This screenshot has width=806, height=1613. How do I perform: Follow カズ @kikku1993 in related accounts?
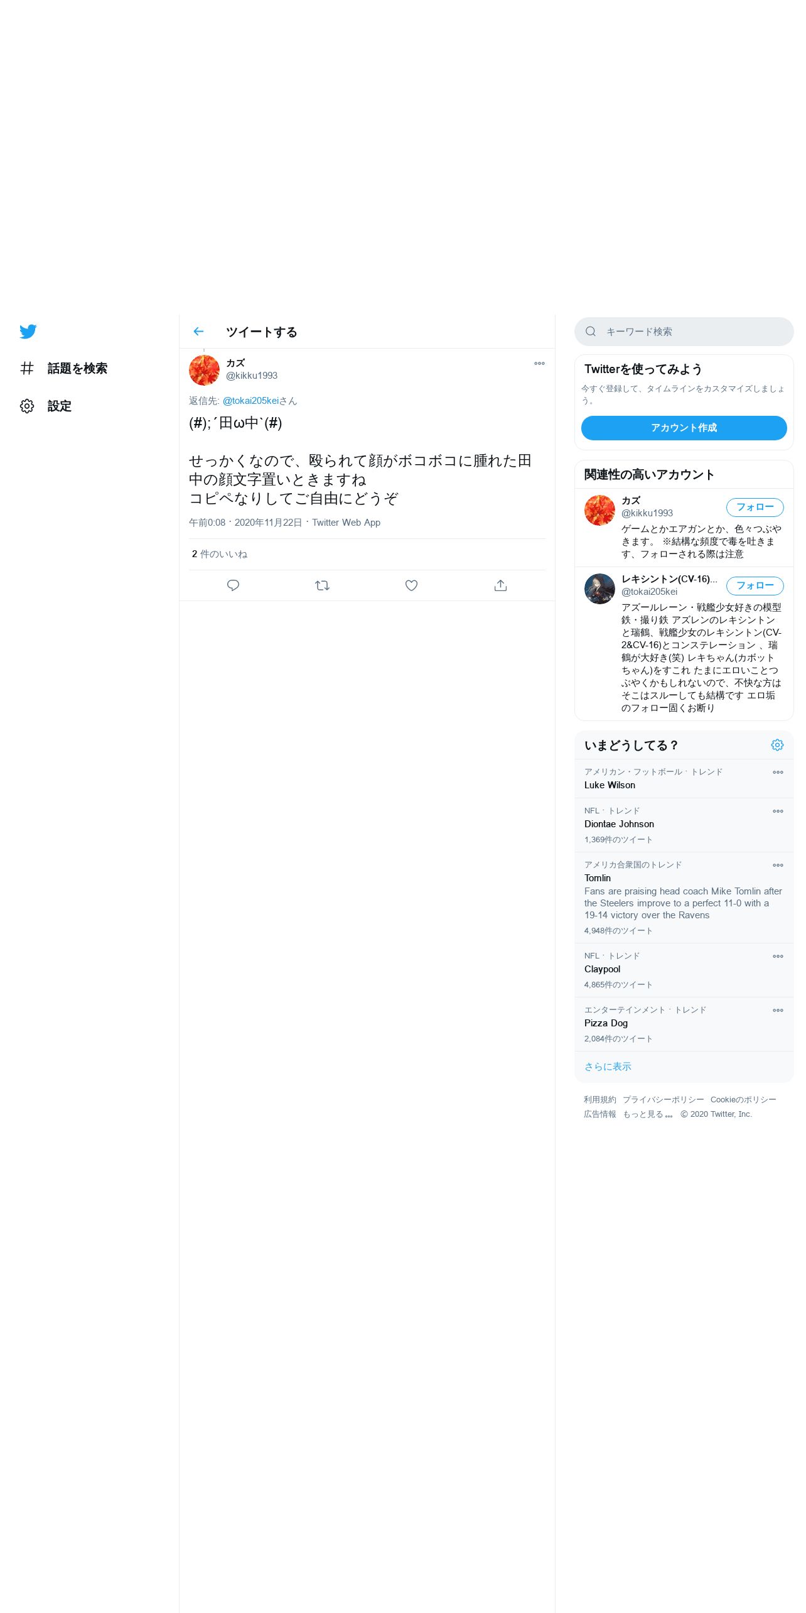(755, 508)
